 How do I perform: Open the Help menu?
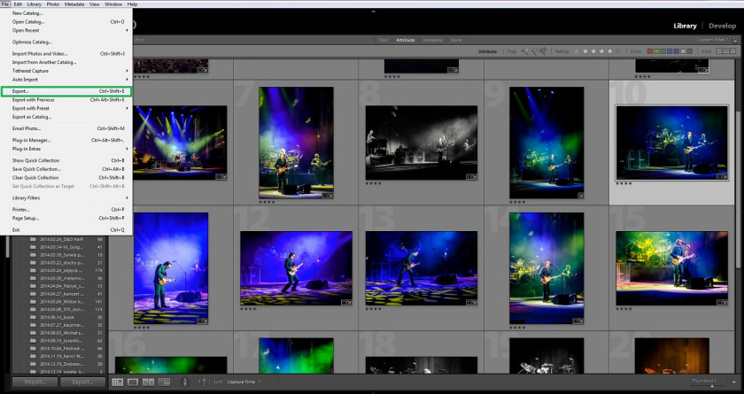click(x=132, y=4)
